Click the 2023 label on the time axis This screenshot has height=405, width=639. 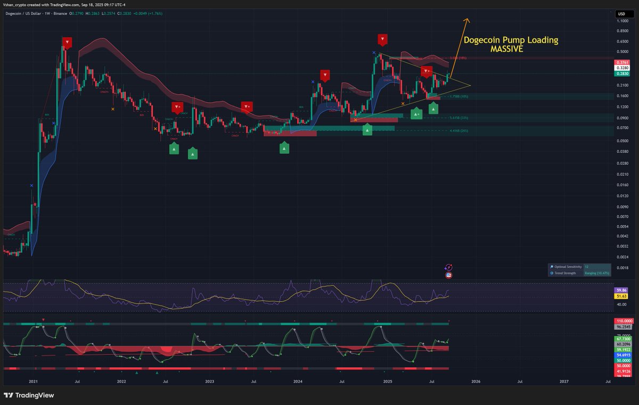(209, 381)
